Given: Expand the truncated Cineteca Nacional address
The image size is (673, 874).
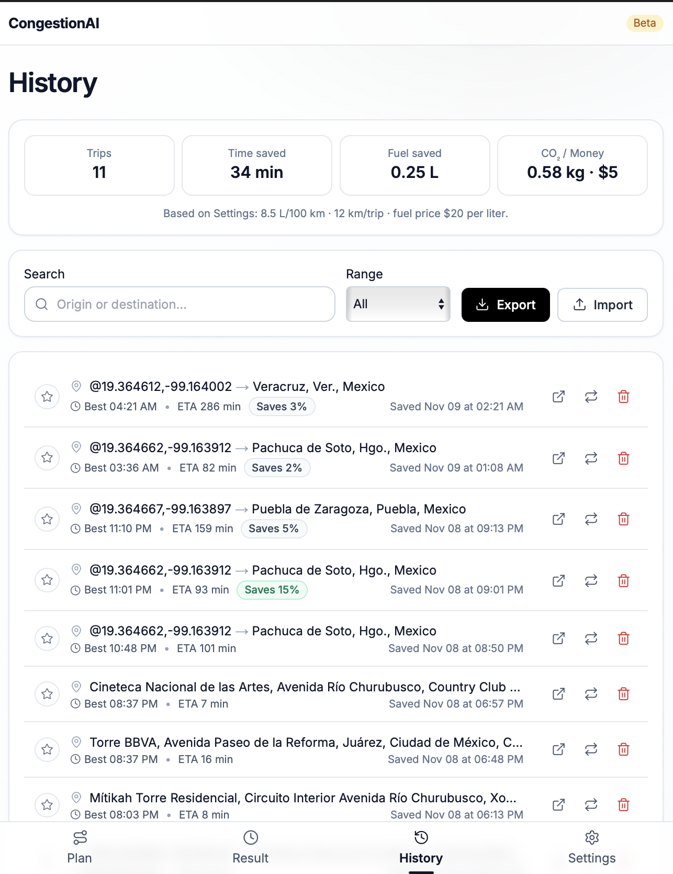Looking at the screenshot, I should (305, 687).
